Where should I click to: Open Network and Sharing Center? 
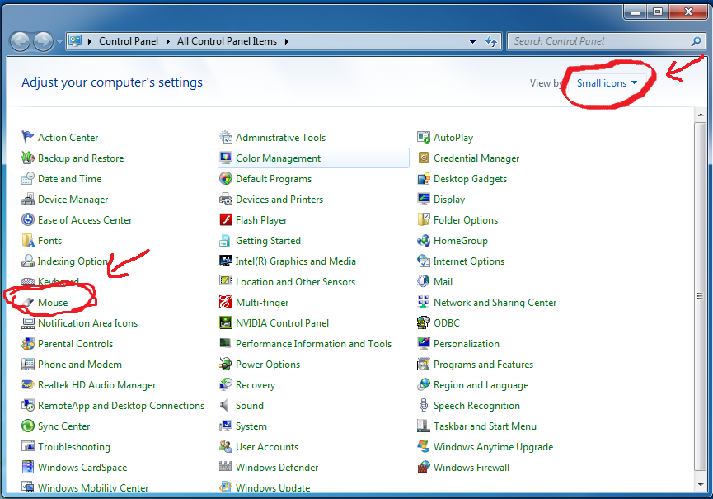point(495,303)
